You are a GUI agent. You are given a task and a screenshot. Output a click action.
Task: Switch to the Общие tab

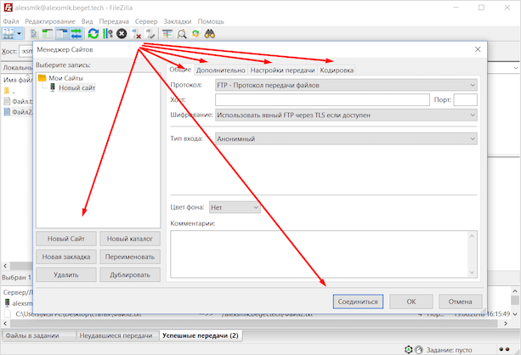click(180, 70)
